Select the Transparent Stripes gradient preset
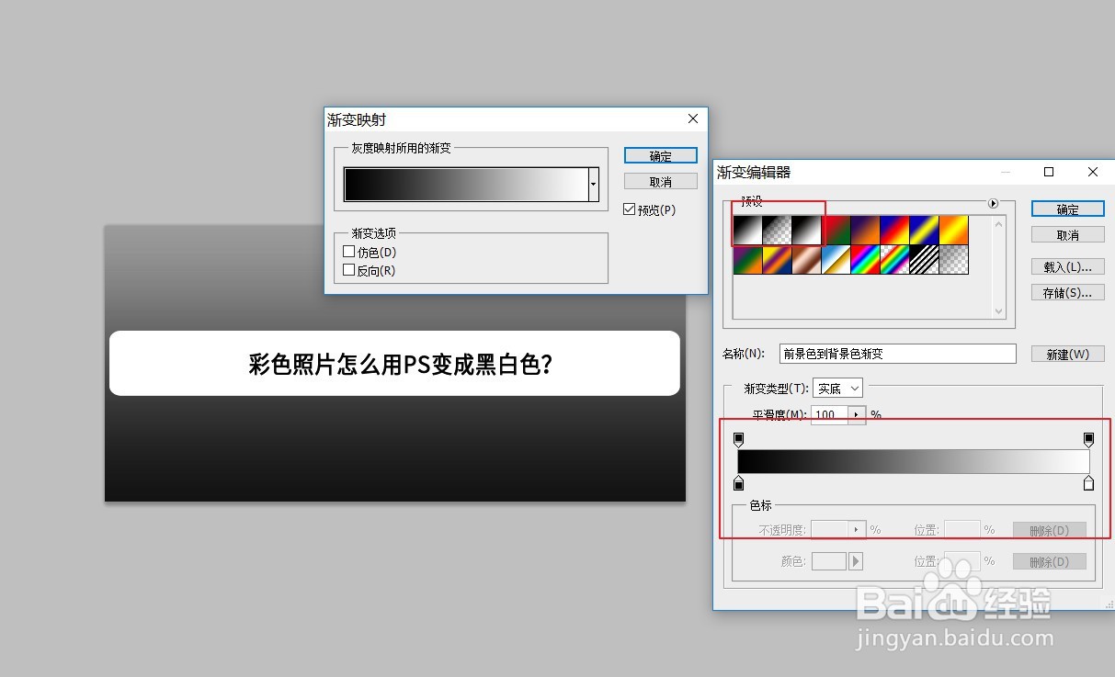 (x=924, y=259)
